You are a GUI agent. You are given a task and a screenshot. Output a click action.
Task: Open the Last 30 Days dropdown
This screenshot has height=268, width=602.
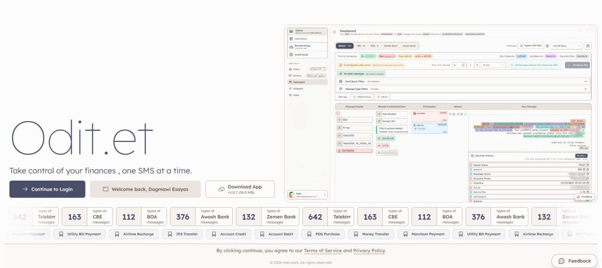(x=566, y=46)
